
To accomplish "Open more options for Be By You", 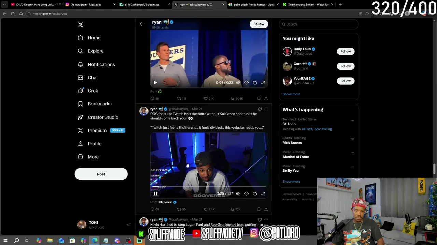I will pos(352,167).
